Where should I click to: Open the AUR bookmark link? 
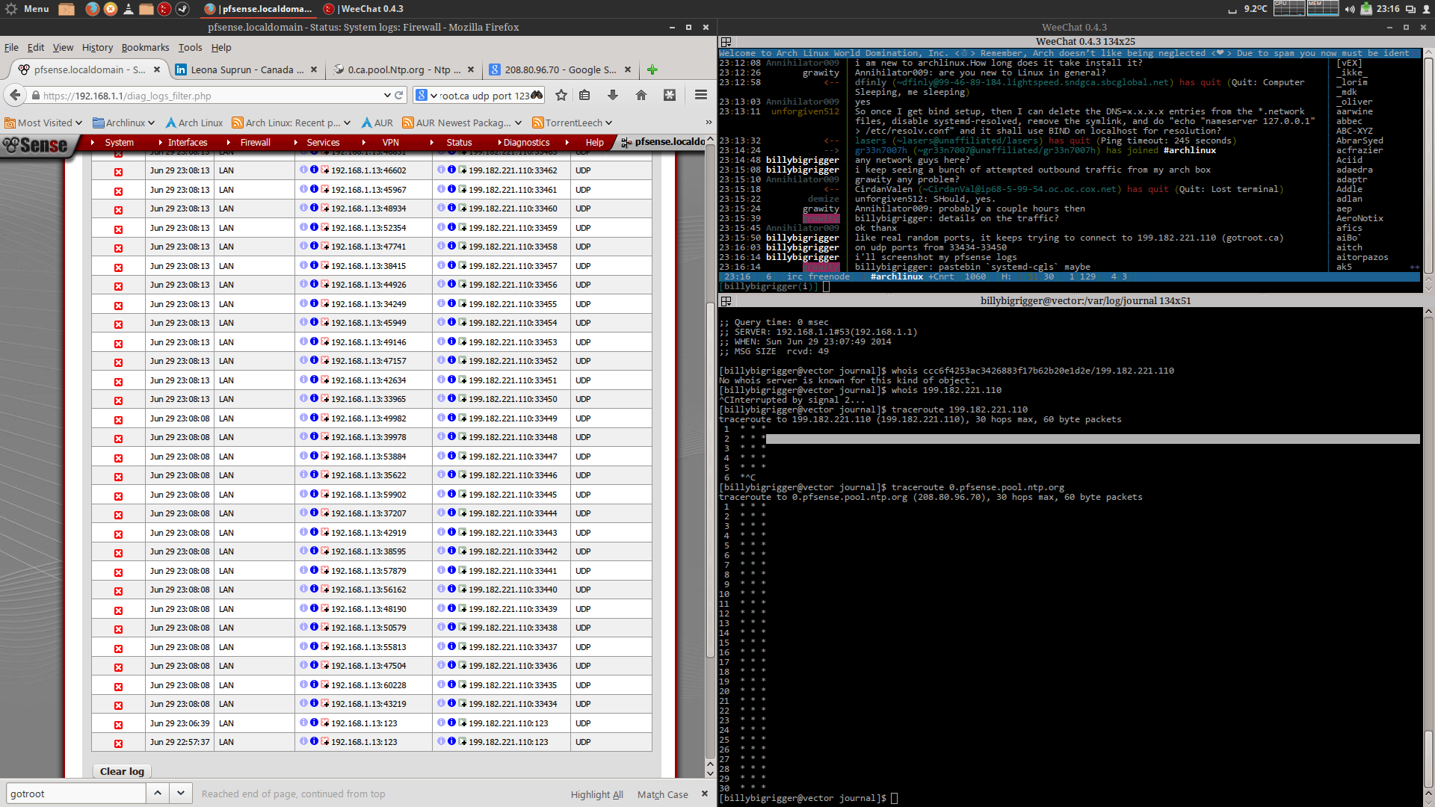pos(377,123)
